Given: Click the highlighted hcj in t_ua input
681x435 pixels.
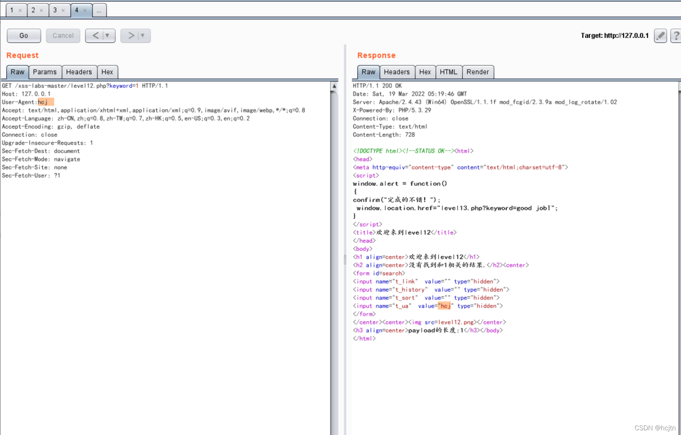Looking at the screenshot, I should tap(445, 306).
